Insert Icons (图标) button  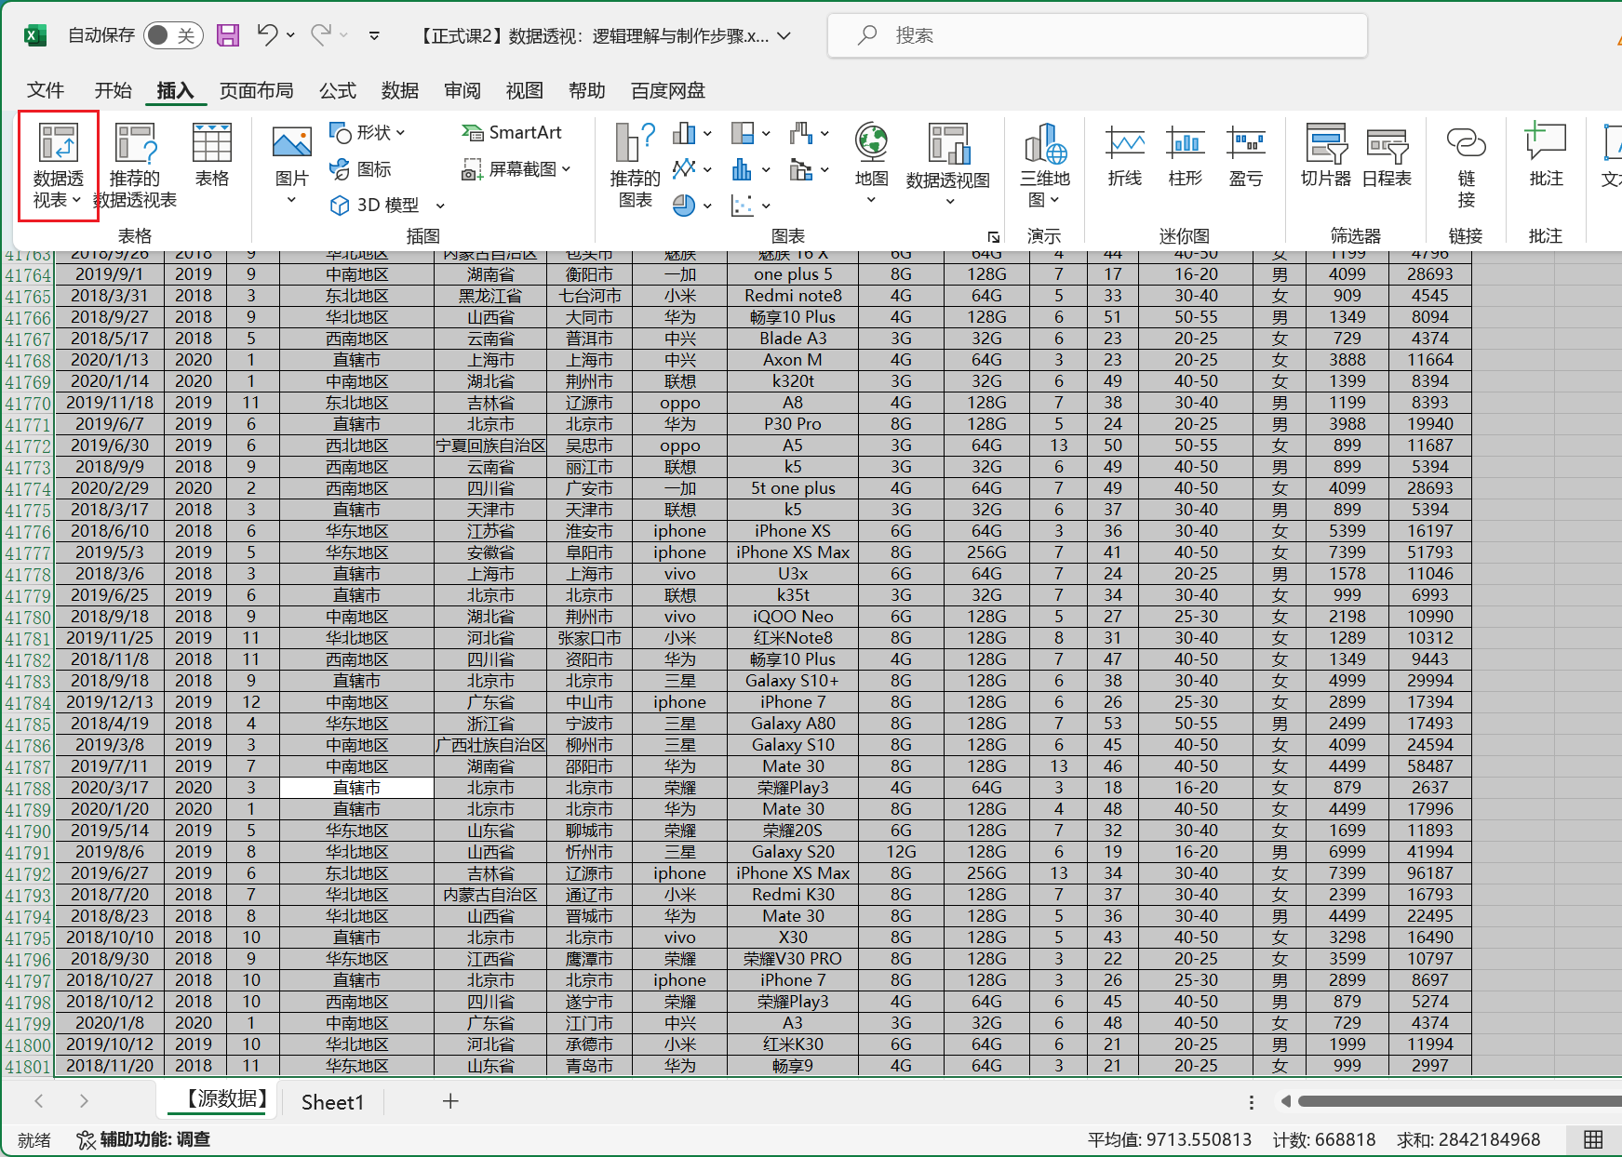361,169
